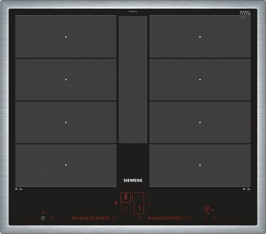Tap the dim symbol between the two power-level bars
This screenshot has height=234, width=266.
click(140, 219)
